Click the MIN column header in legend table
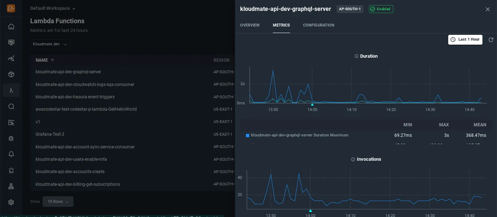 click(x=408, y=125)
